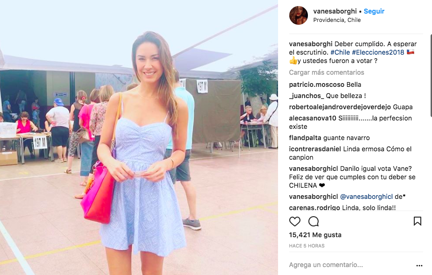Open the Hace 5 horas timestamp

tap(307, 246)
